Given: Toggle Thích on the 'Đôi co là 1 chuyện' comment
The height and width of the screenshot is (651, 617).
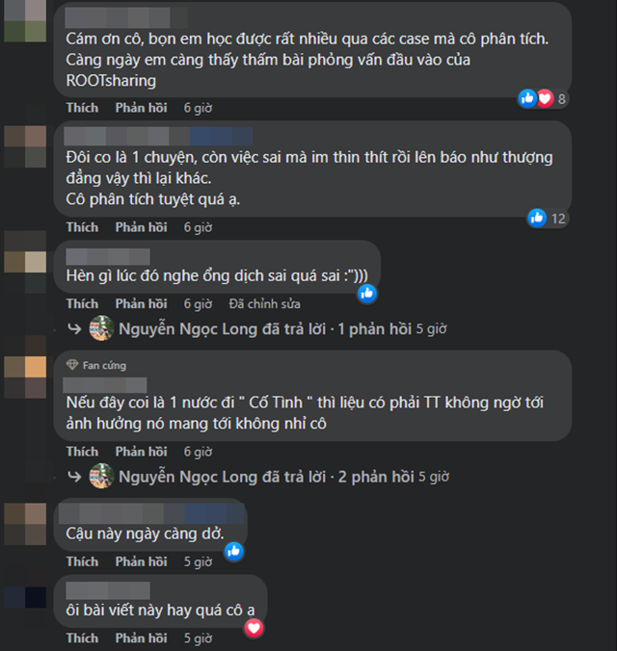Looking at the screenshot, I should [82, 227].
